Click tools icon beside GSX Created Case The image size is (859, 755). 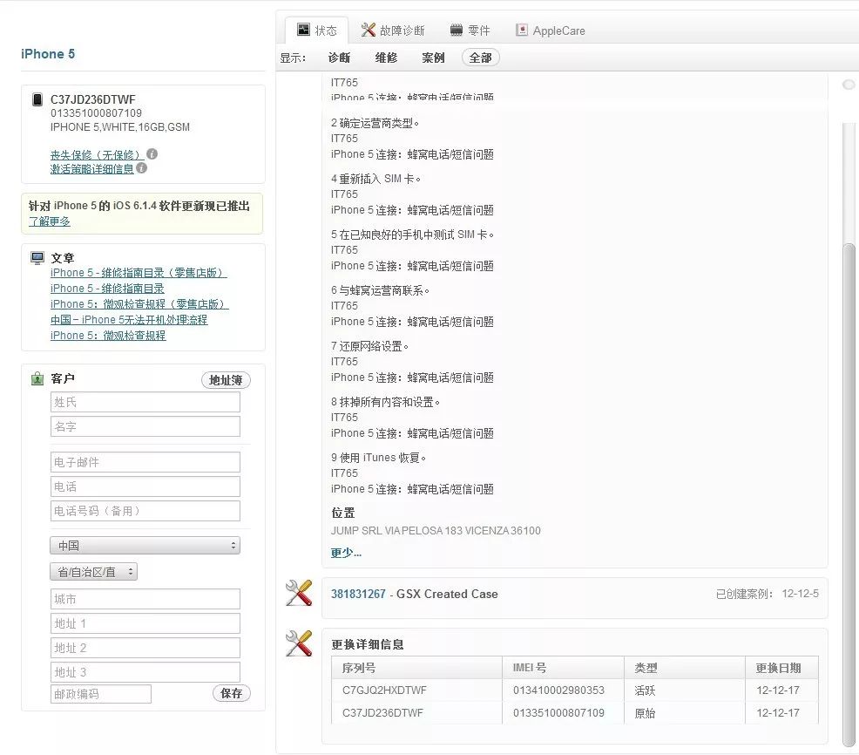(x=299, y=593)
